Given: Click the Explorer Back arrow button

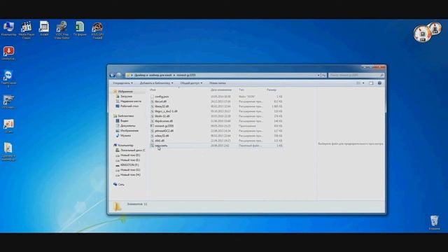Looking at the screenshot, I should coord(112,75).
